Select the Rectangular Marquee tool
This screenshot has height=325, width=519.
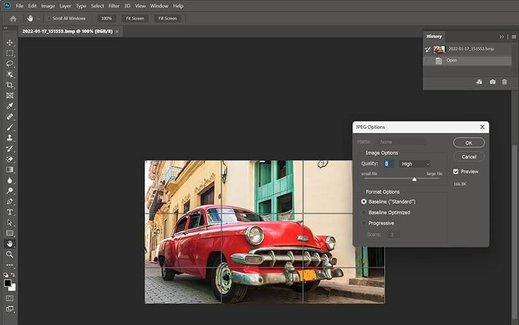[x=10, y=53]
